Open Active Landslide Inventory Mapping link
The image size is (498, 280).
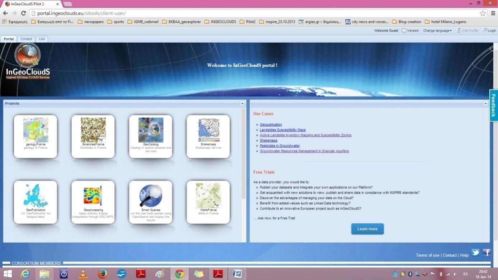coord(306,135)
